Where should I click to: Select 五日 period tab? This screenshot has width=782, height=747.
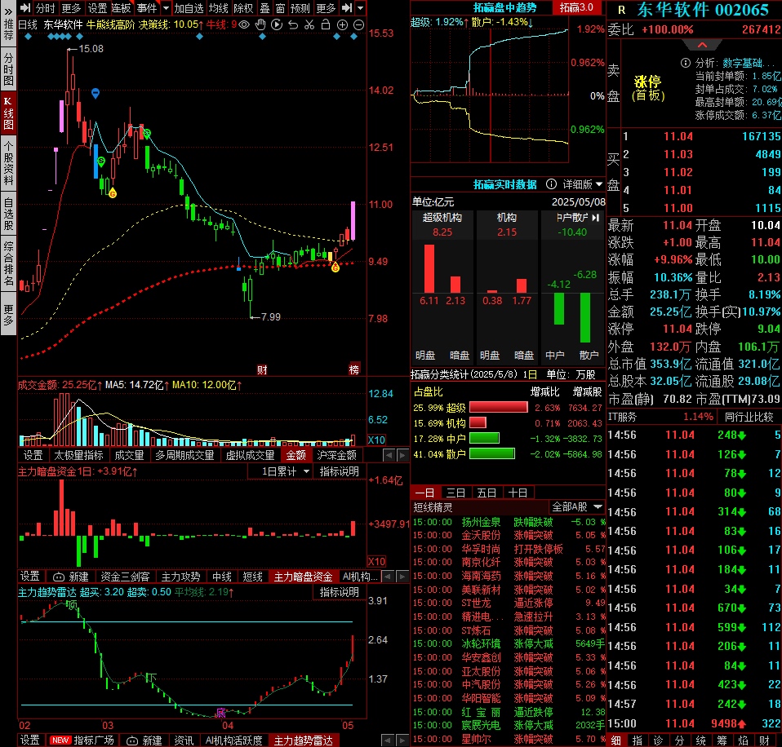[x=487, y=493]
